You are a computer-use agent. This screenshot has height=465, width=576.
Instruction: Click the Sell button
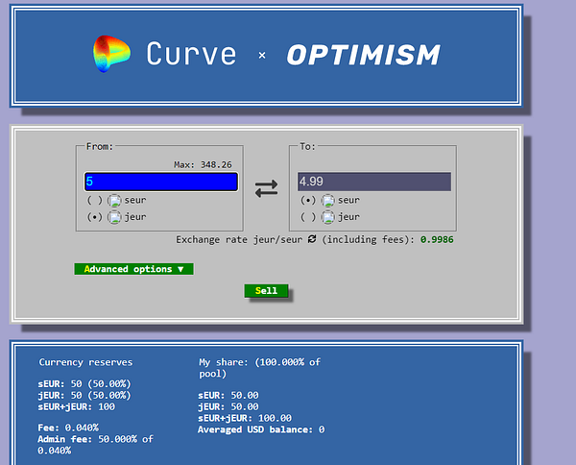click(266, 291)
